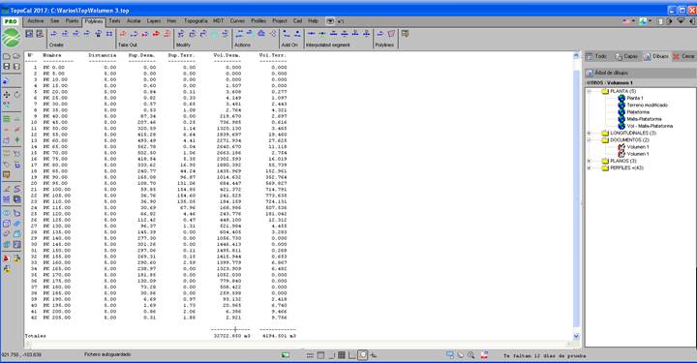The height and width of the screenshot is (363, 697).
Task: Click the cyan icon in Modify group
Action: pyautogui.click(x=214, y=34)
